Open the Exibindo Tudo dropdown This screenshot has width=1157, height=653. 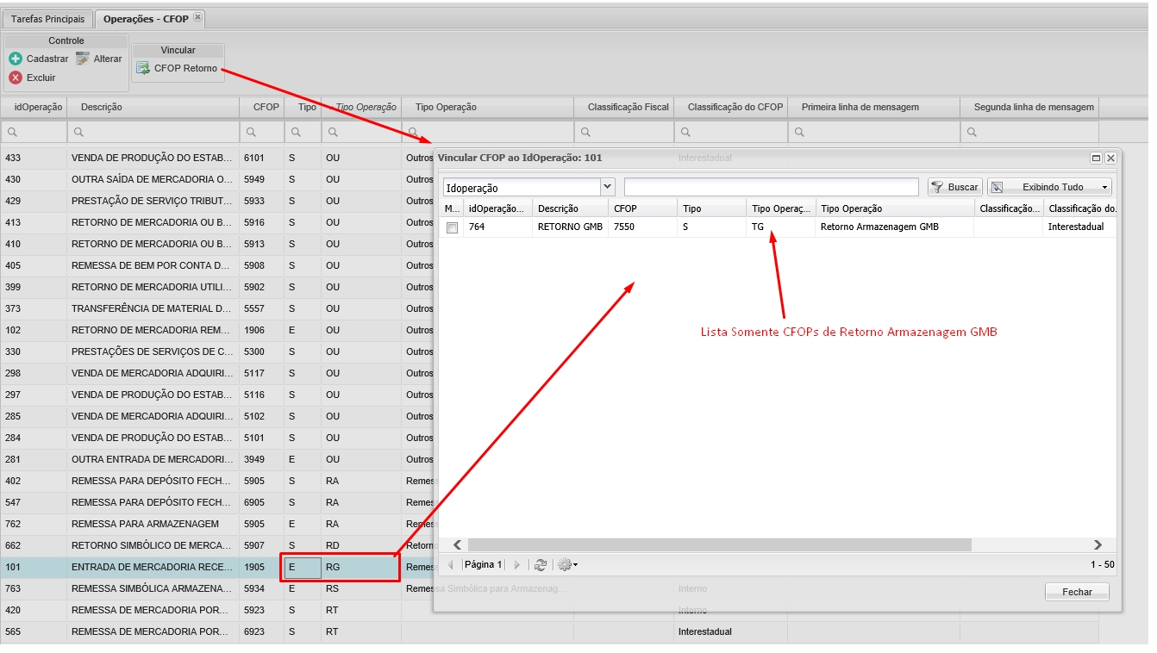point(1049,187)
